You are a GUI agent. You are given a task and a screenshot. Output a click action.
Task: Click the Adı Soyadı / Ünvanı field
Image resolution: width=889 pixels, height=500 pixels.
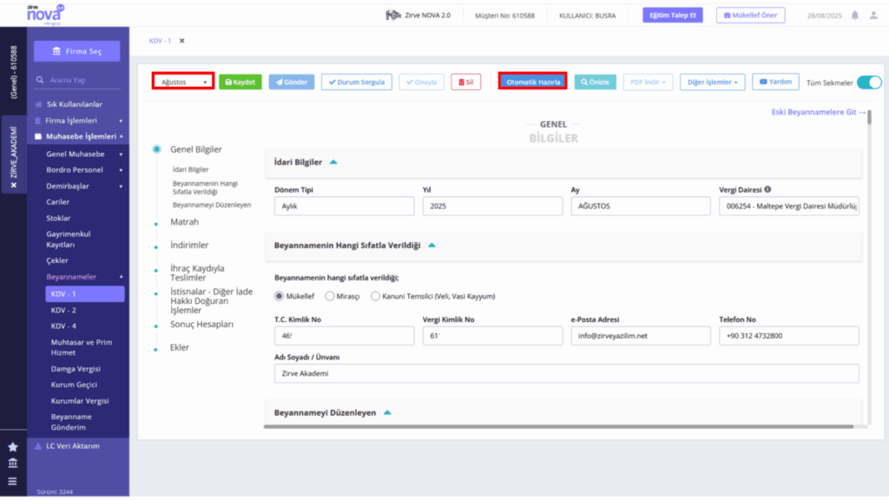coord(566,373)
